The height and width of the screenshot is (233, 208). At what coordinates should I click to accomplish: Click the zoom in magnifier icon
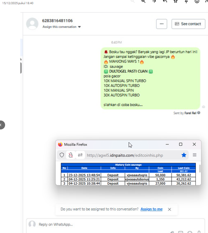pyautogui.click(x=143, y=1)
